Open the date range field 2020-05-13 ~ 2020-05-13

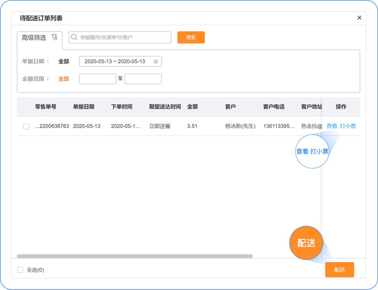(x=120, y=62)
